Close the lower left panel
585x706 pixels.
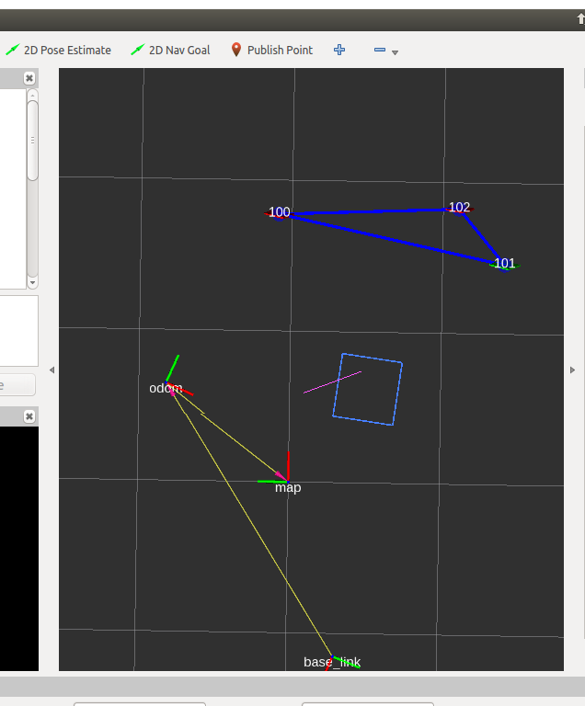point(29,416)
